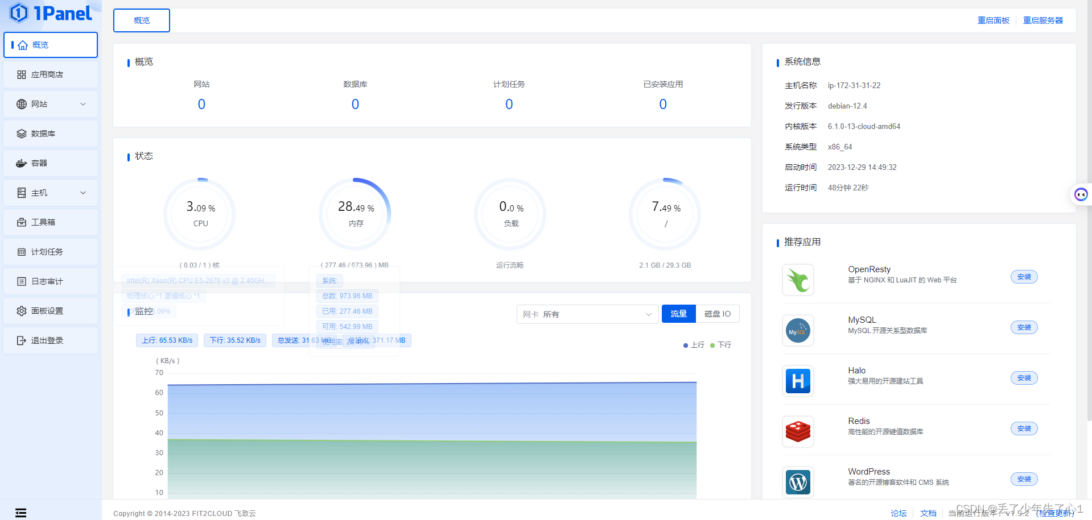Screen dimensions: 1092x520
Task: Click the 负载 load gauge
Action: (x=510, y=215)
